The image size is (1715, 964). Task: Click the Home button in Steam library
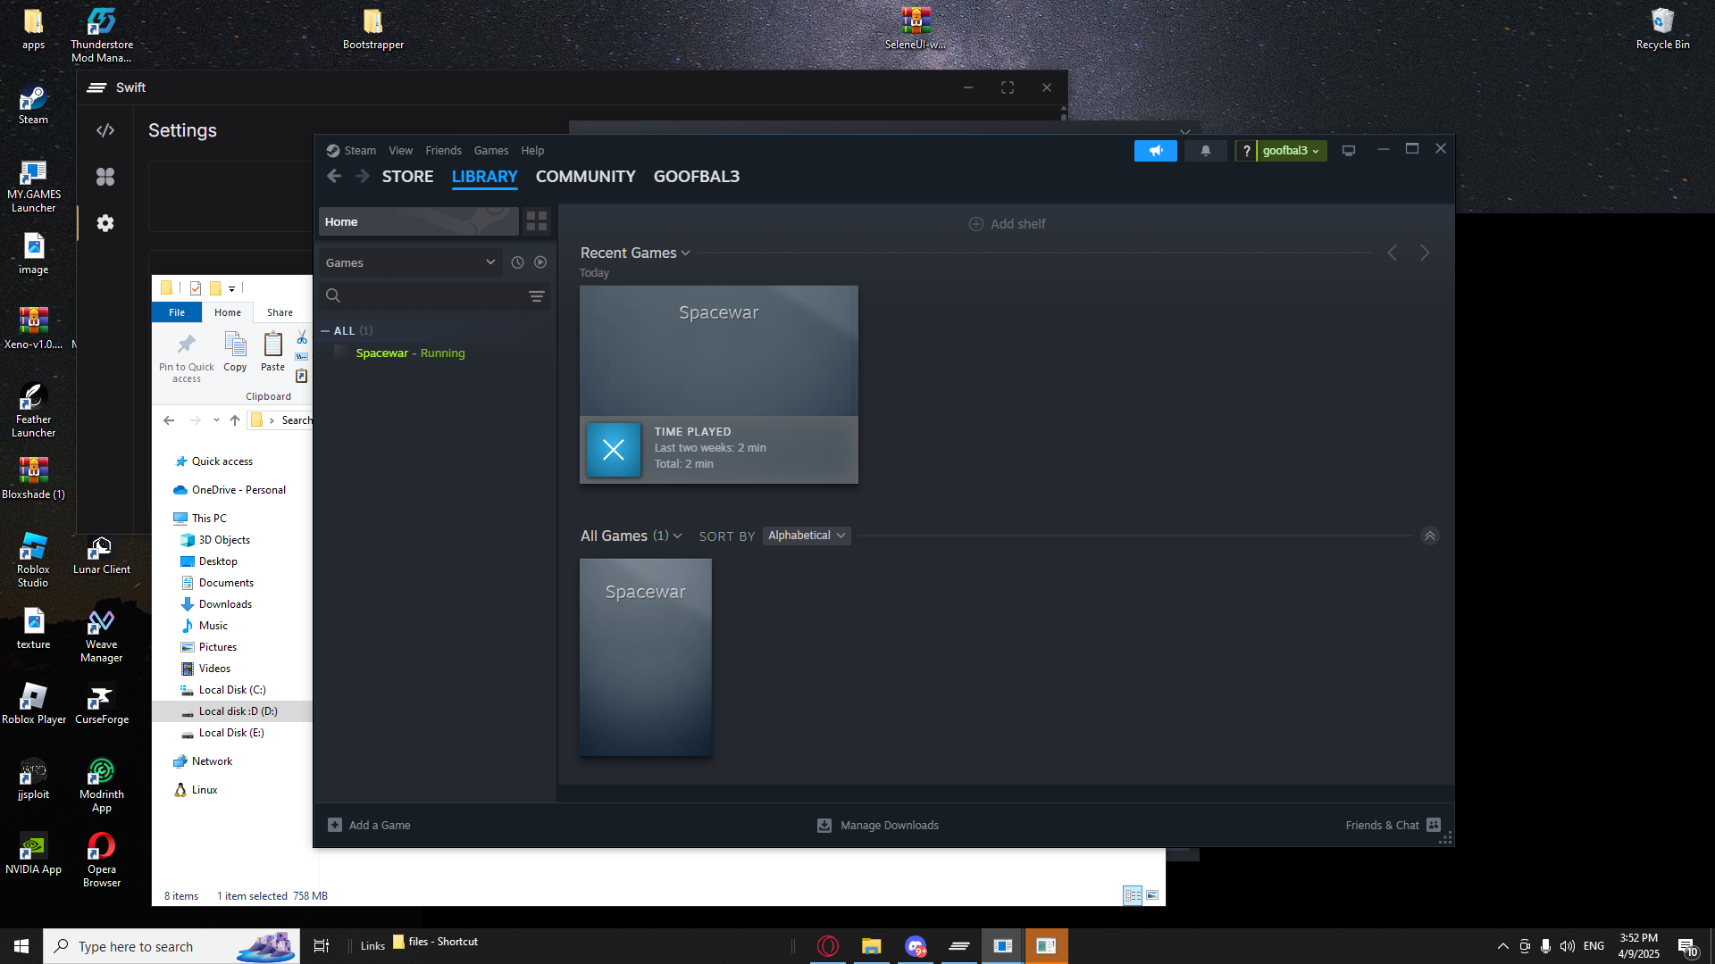point(419,221)
